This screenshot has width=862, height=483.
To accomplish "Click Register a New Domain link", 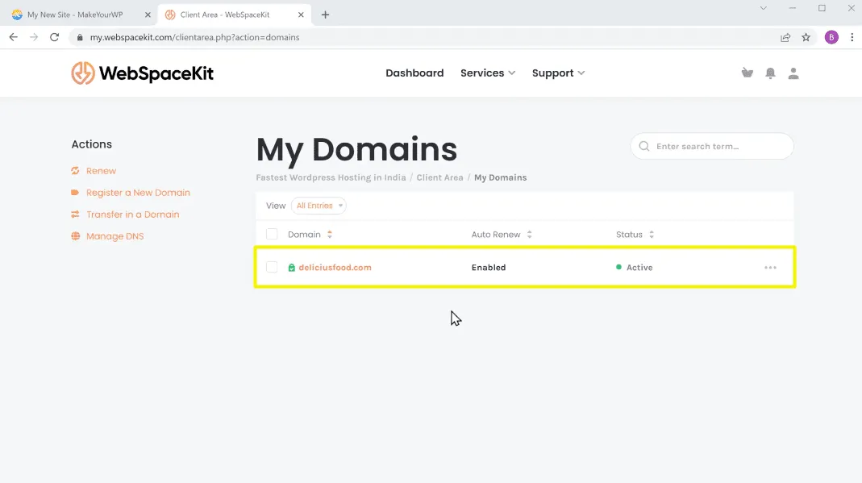I will pos(138,193).
